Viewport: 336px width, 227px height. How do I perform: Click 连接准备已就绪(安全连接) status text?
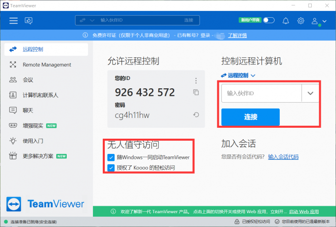coord(34,222)
